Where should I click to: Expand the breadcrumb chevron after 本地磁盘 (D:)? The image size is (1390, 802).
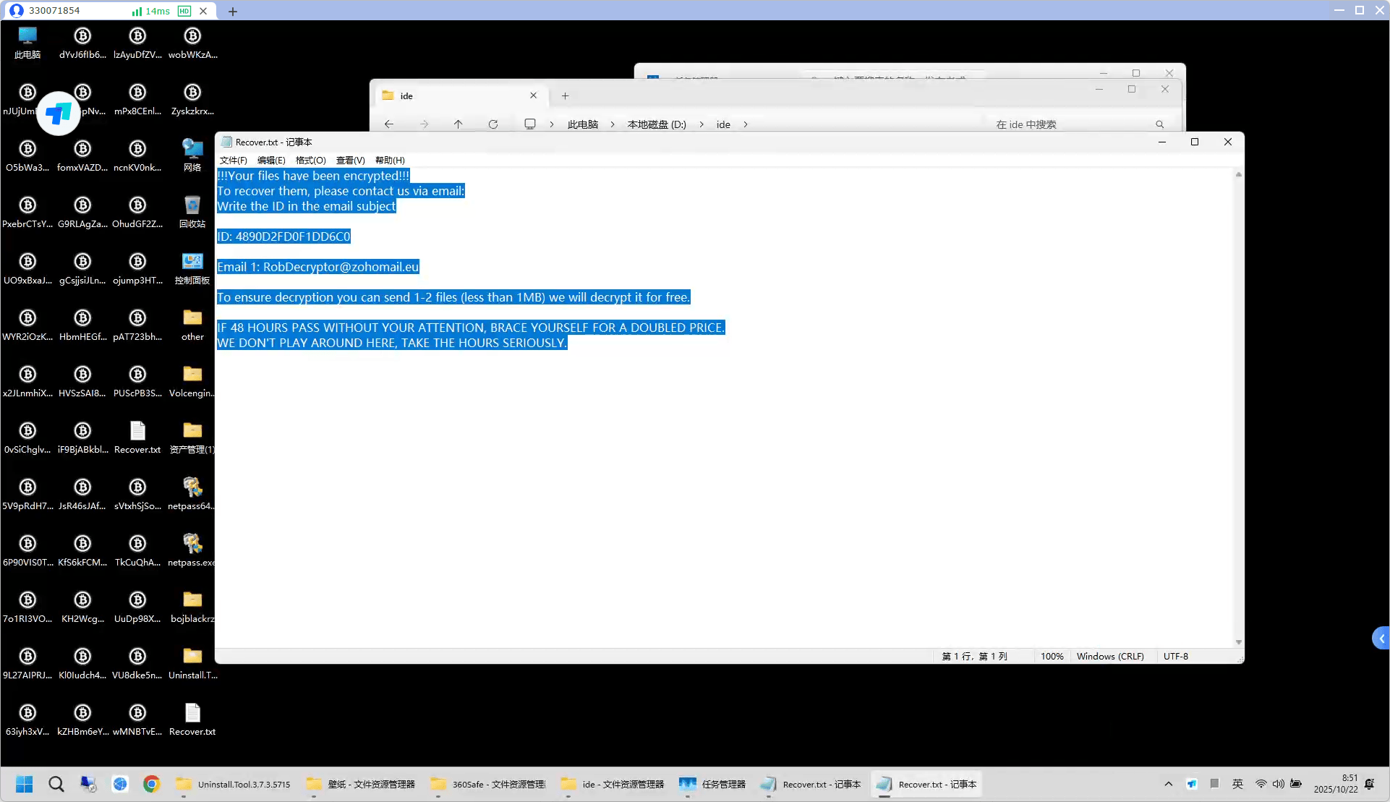702,124
